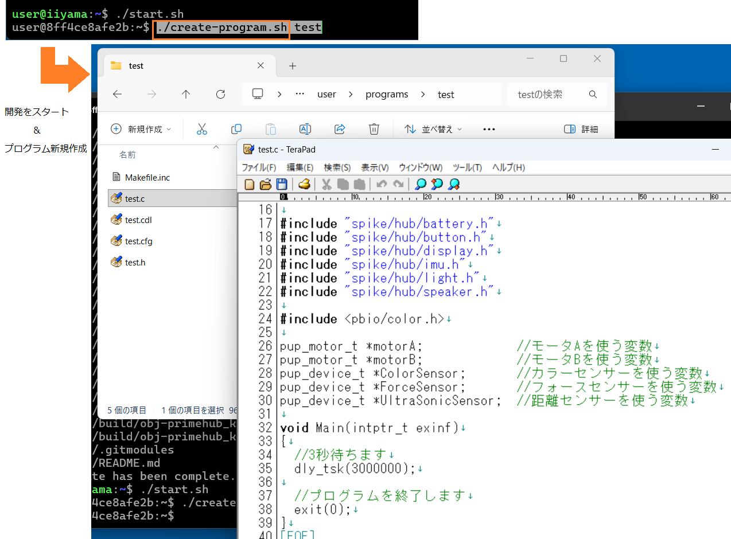Click the Delete trash icon in Explorer

tap(374, 129)
